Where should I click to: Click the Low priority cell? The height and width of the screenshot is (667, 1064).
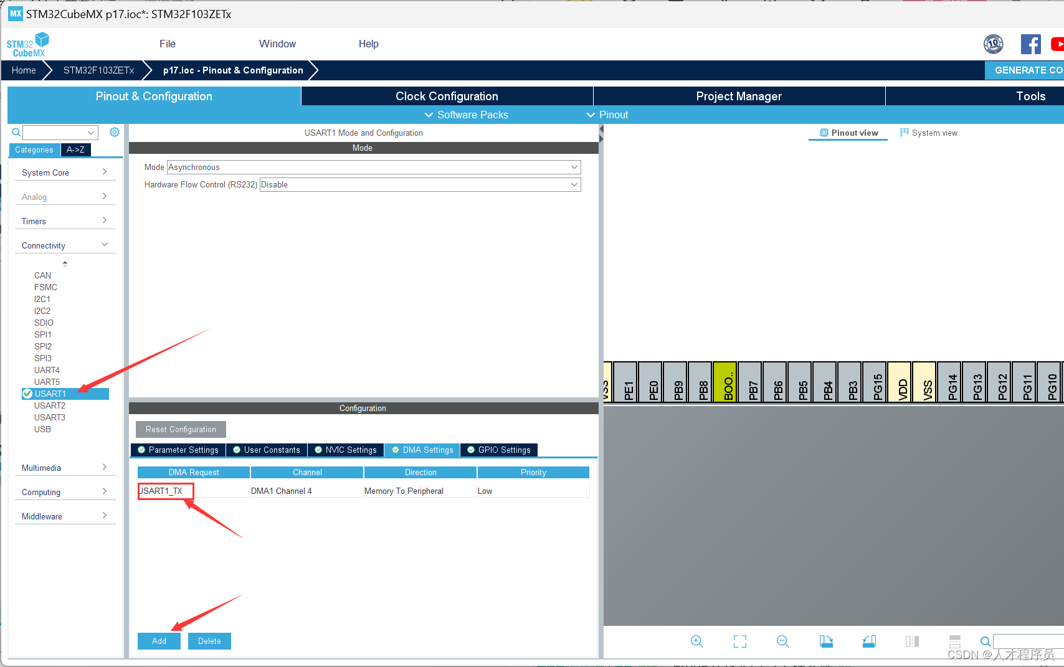[x=533, y=491]
